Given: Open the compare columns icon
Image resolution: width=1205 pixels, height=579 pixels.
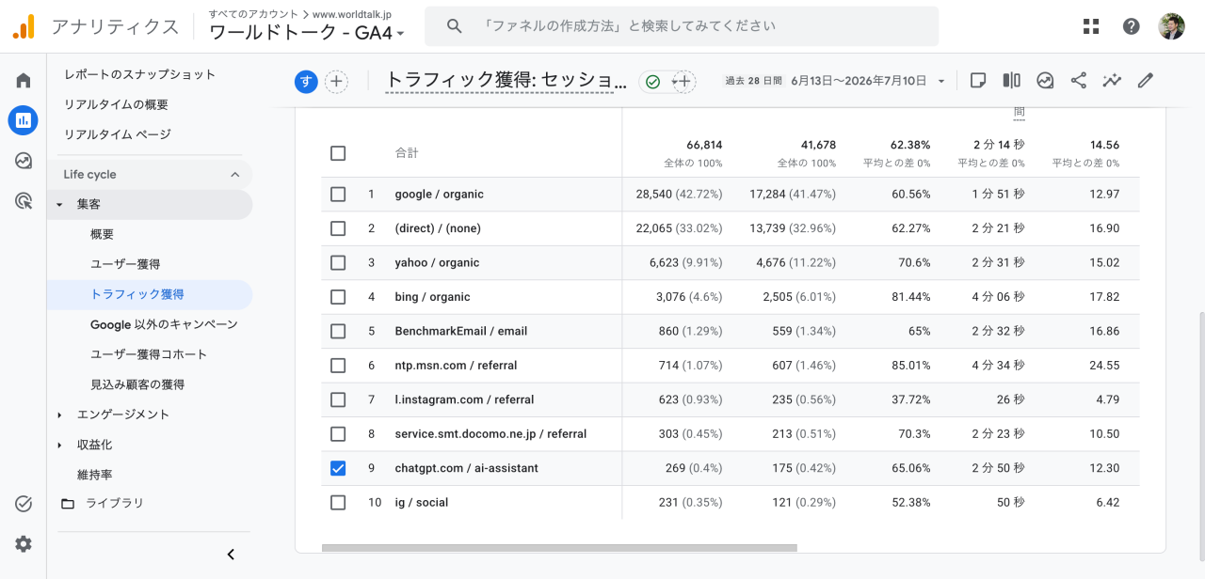Looking at the screenshot, I should pyautogui.click(x=1012, y=81).
